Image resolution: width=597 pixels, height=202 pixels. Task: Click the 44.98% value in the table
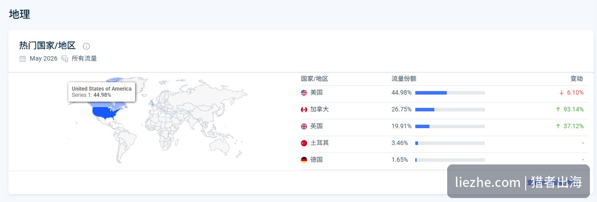tap(402, 93)
